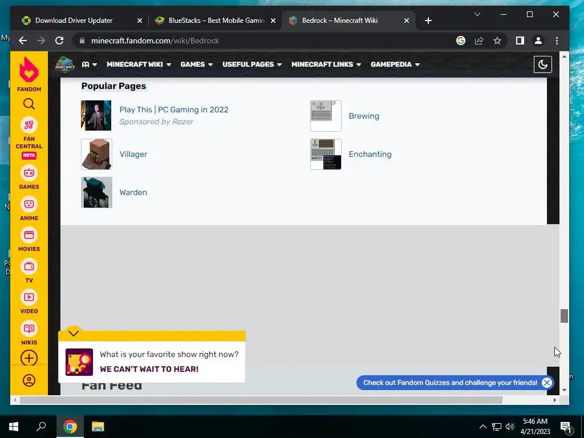Open Windows taskbar search
Viewport: 584px width, 438px height.
(41, 427)
